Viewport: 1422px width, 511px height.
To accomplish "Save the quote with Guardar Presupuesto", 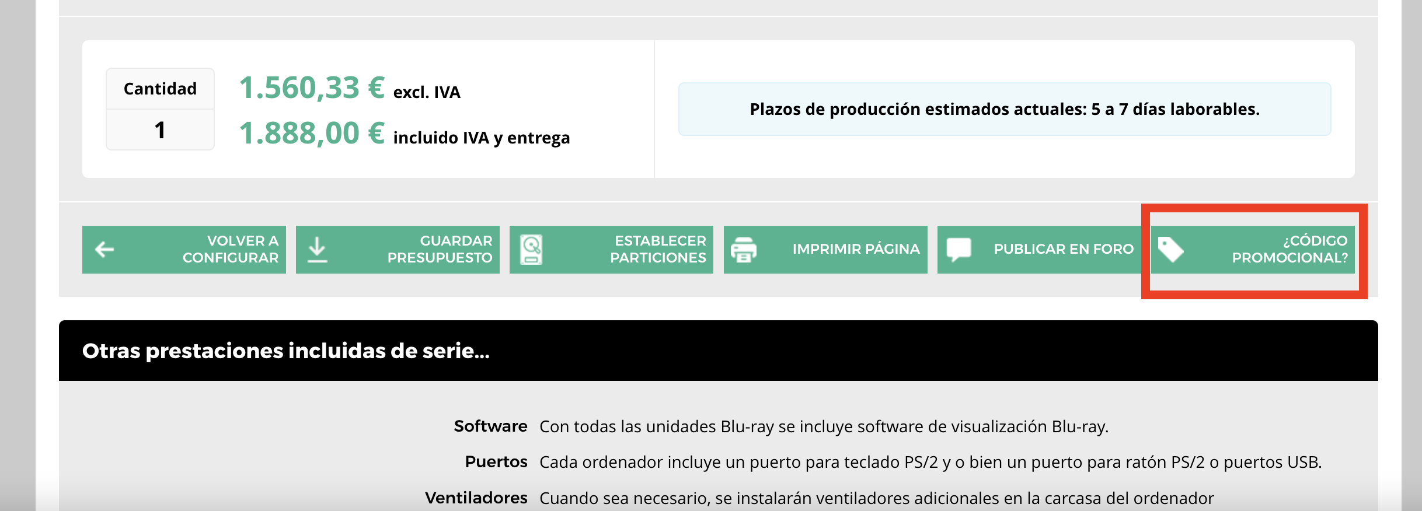I will click(440, 249).
